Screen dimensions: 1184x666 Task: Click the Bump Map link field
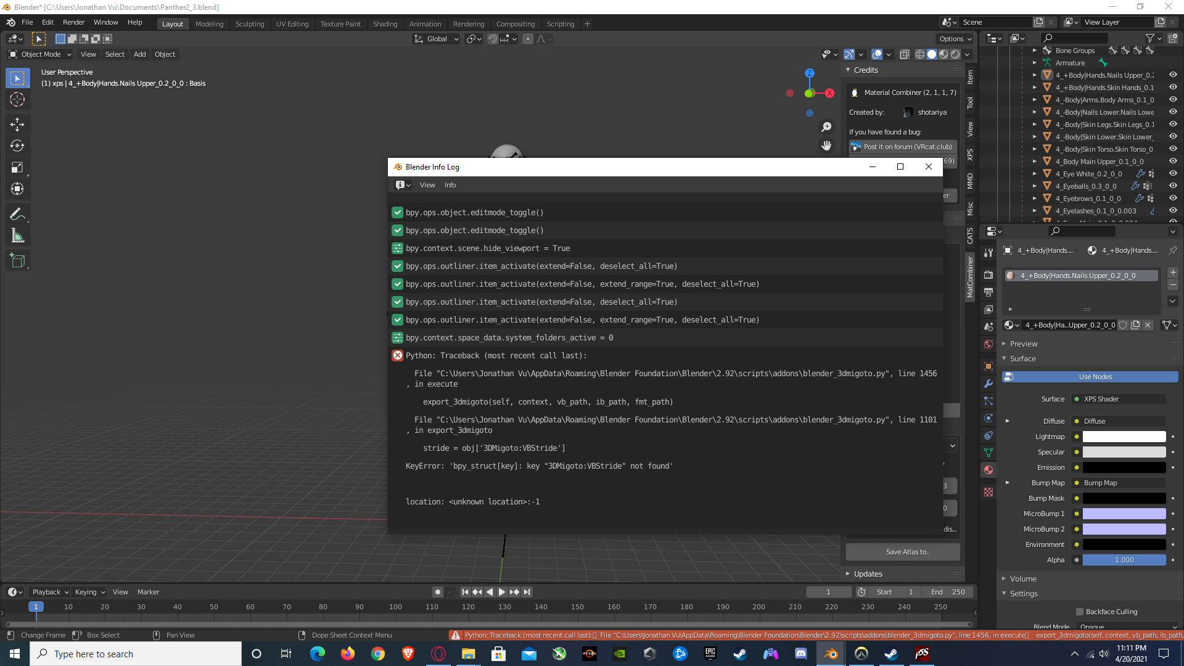click(x=1119, y=483)
